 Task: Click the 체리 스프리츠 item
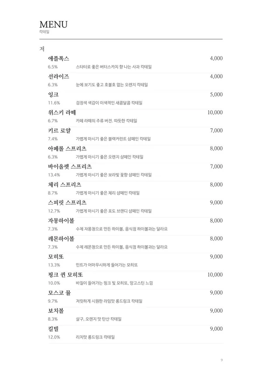coord(65,185)
